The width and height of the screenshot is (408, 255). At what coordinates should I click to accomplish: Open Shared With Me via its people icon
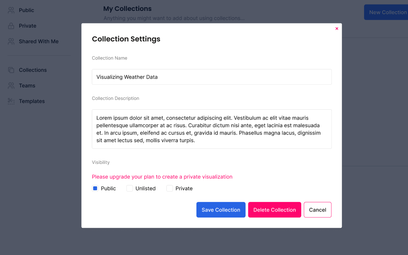[x=11, y=41]
